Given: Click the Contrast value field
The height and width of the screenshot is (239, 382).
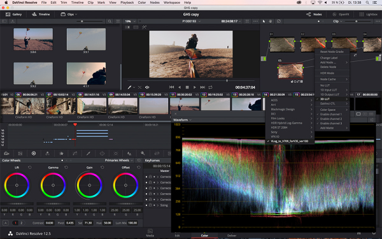Looking at the screenshot, I should point(50,223).
